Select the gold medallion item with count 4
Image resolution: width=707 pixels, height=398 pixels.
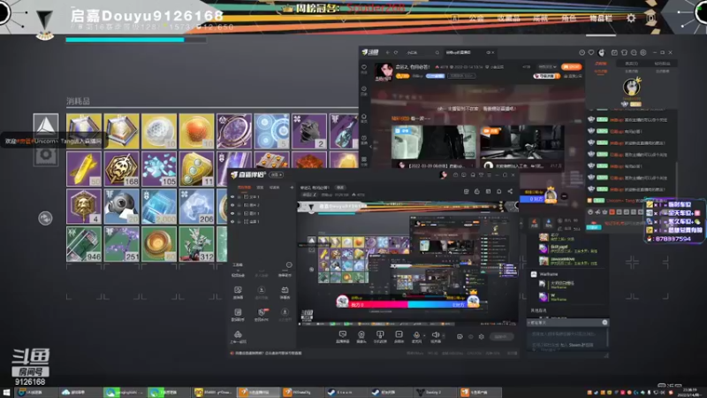(x=84, y=206)
